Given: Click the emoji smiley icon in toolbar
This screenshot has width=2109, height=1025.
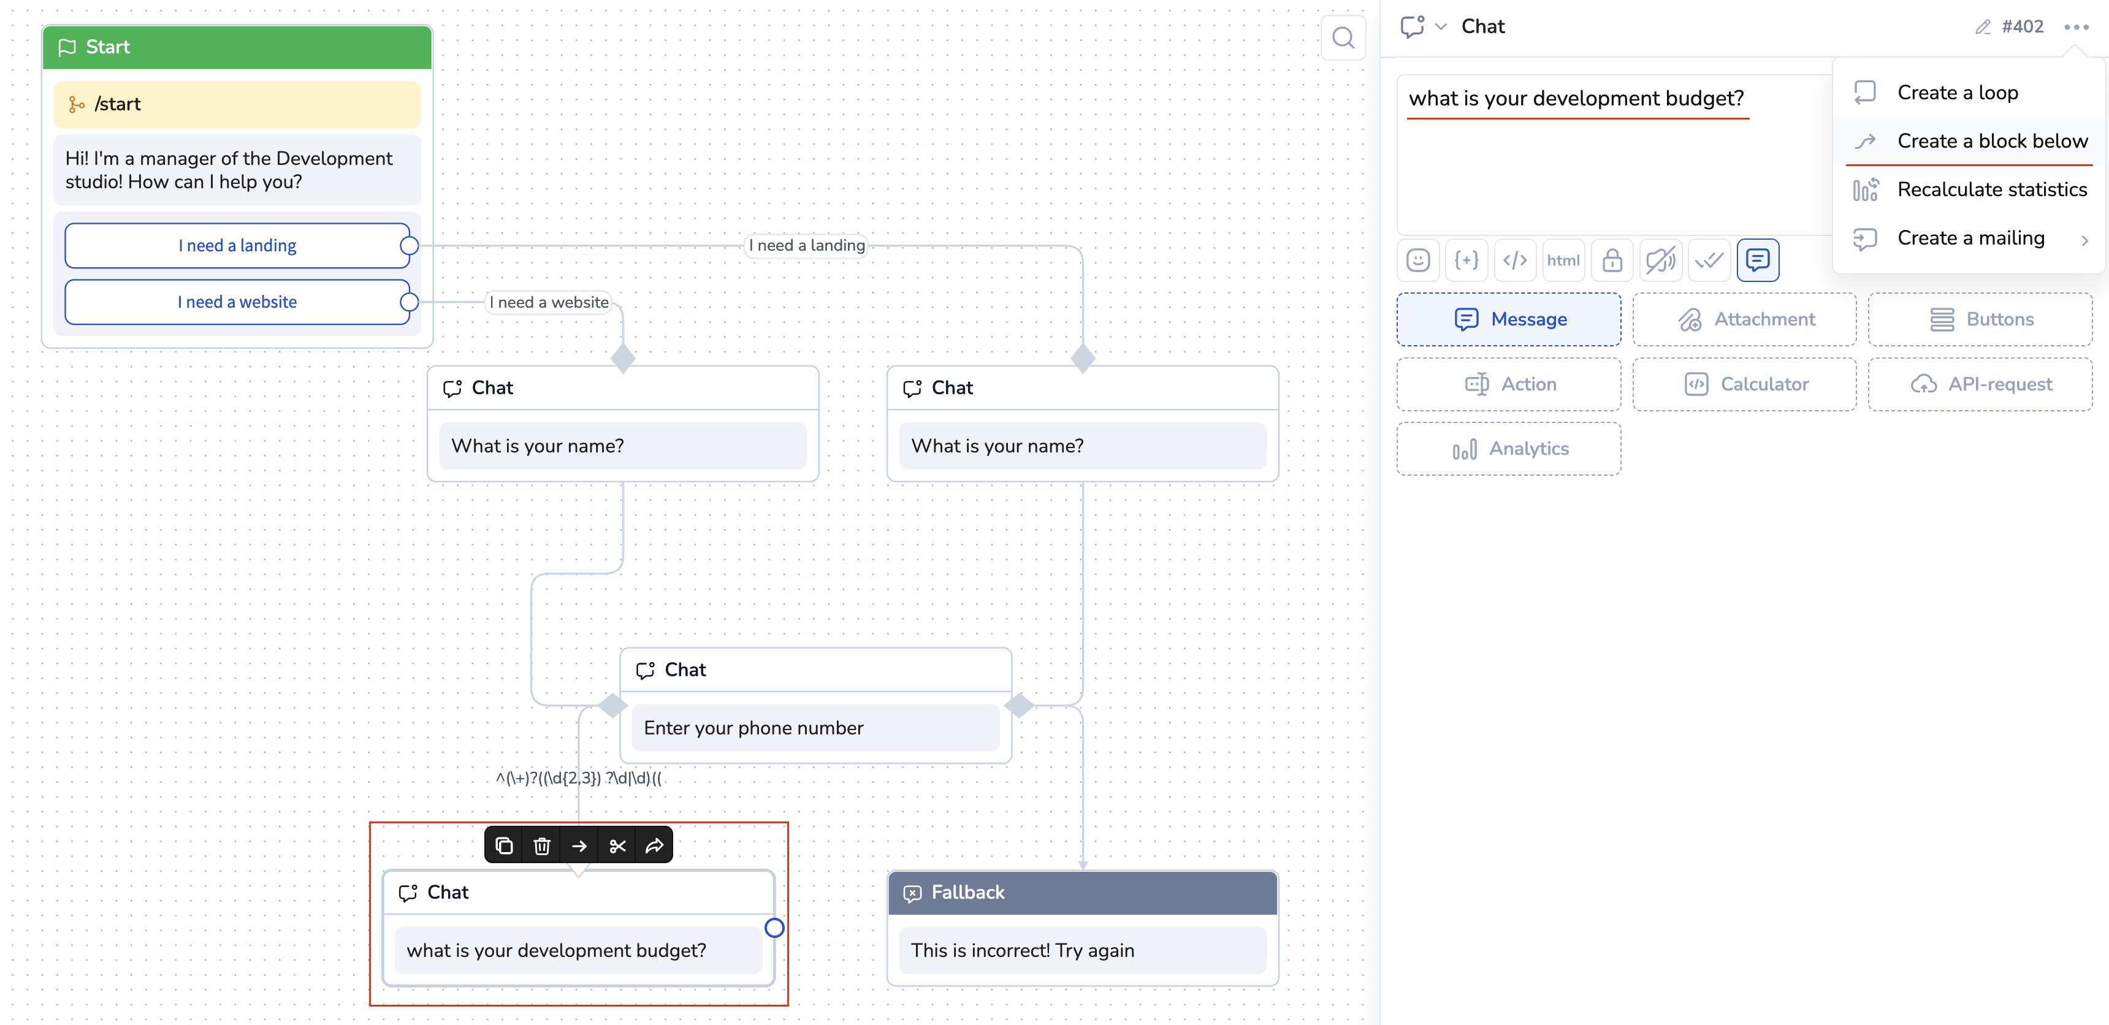Looking at the screenshot, I should tap(1417, 261).
